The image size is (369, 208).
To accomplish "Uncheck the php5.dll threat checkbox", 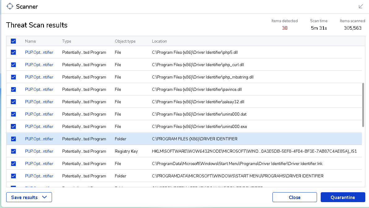I will point(13,52).
